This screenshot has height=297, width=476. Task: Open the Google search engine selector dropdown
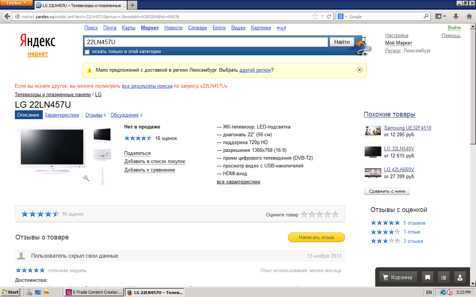[342, 17]
